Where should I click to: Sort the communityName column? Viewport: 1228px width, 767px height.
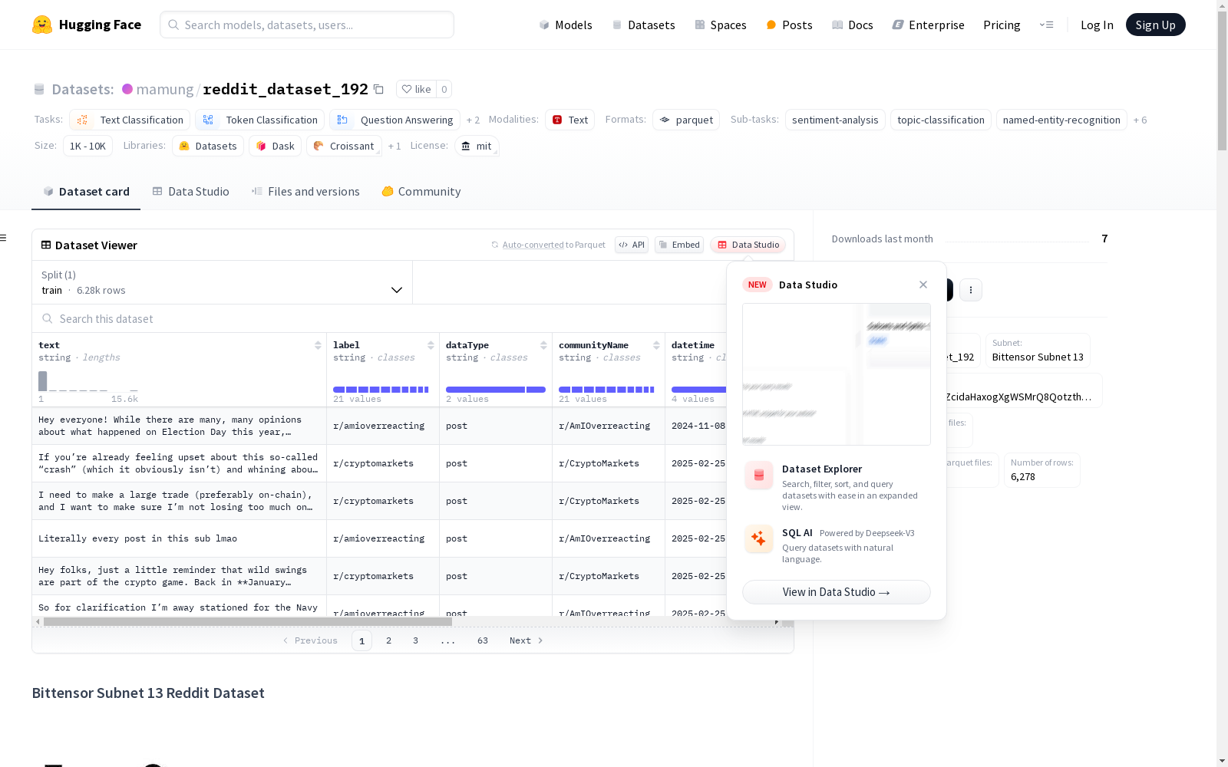(x=656, y=345)
